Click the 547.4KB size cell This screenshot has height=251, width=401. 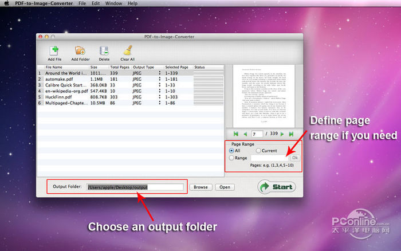tap(99, 91)
